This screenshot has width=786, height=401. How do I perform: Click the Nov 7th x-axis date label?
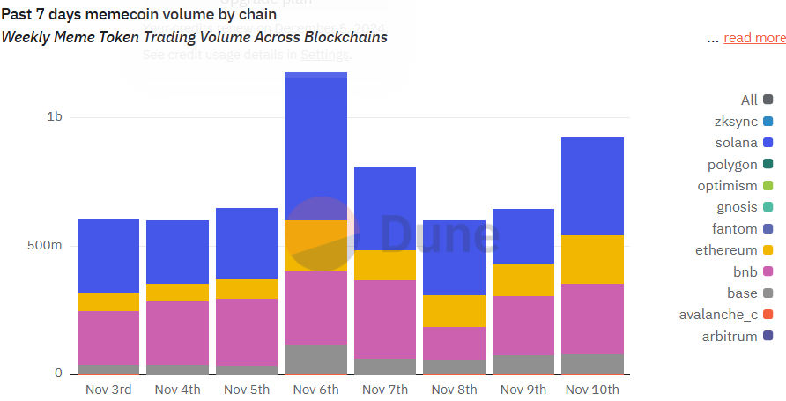pos(385,389)
